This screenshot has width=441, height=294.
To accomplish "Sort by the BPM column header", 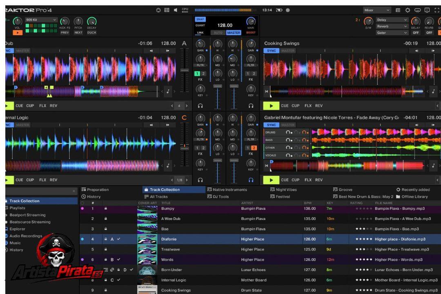I will (307, 203).
